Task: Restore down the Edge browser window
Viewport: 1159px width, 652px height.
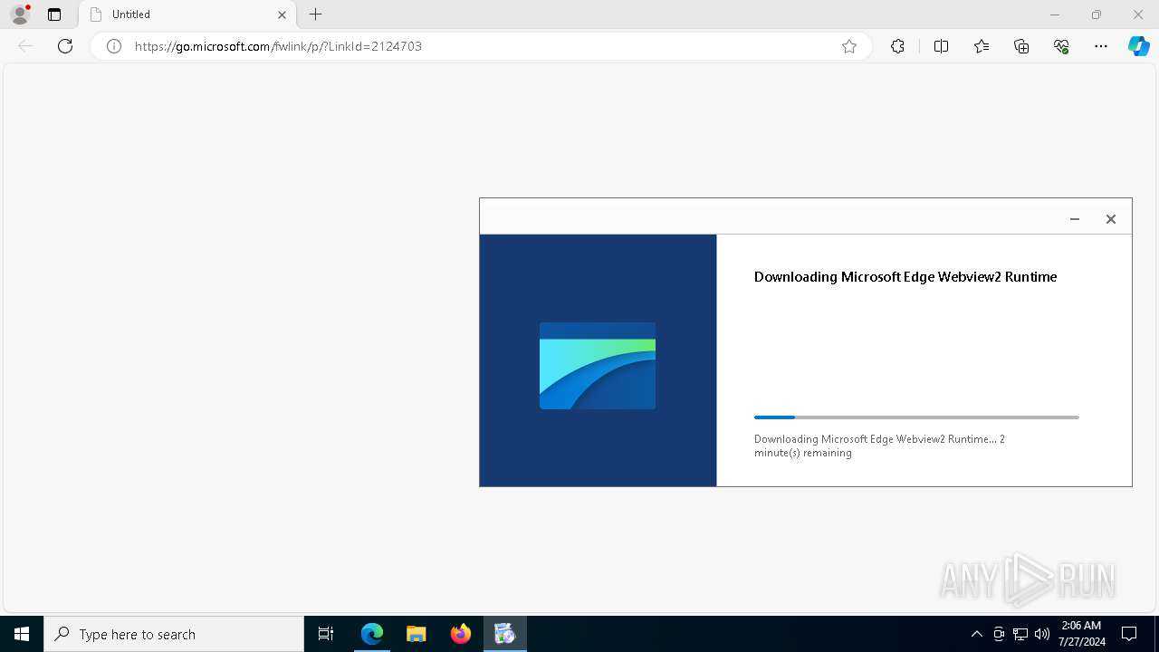Action: 1097,14
